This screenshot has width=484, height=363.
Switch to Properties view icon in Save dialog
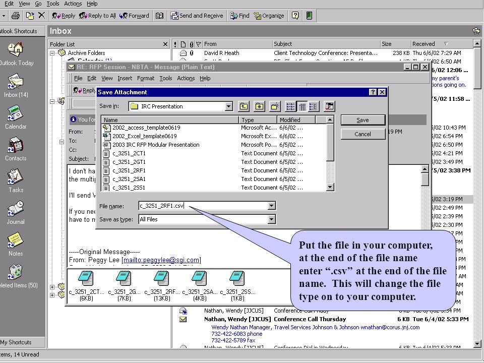(313, 106)
